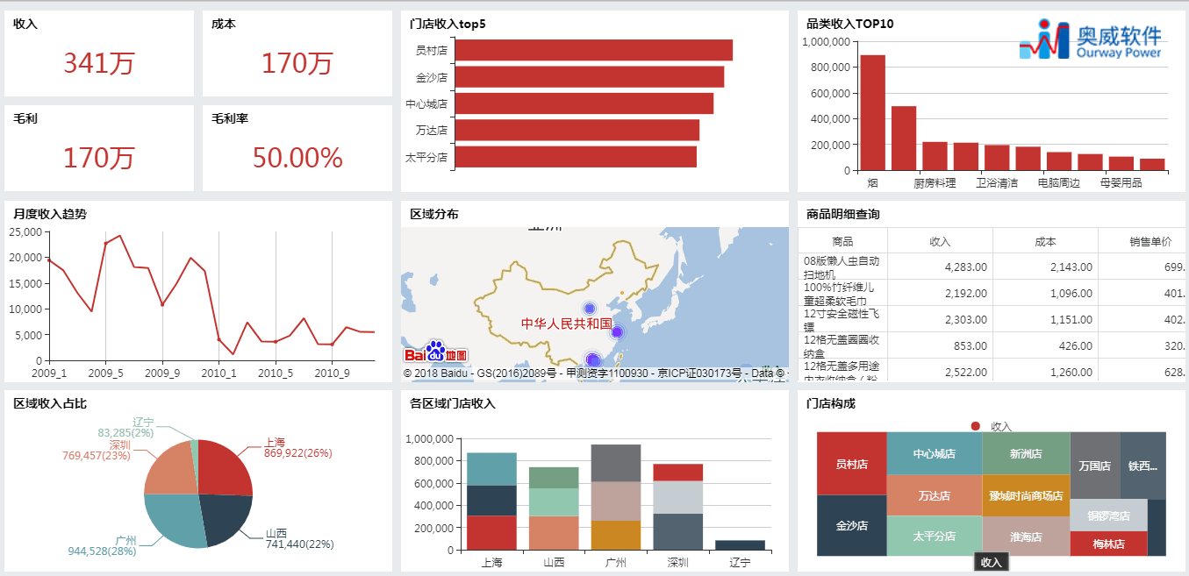This screenshot has height=576, width=1189.
Task: Select the 万达店 bar in 门店收入top5
Action: coord(577,131)
